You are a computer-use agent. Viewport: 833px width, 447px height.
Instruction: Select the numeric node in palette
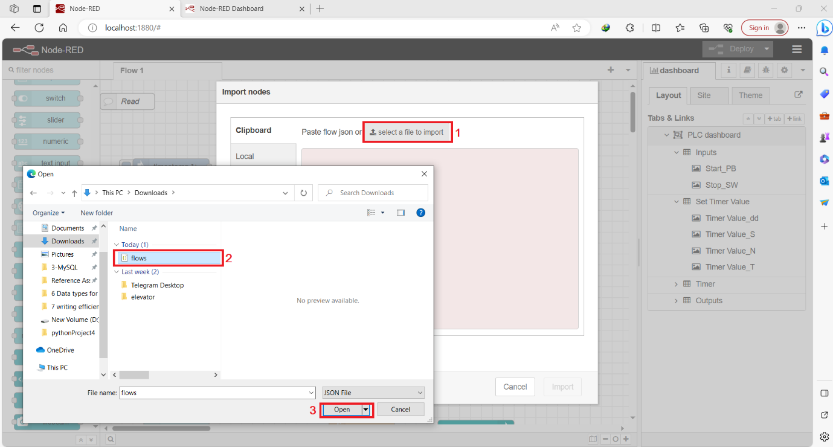tap(48, 141)
